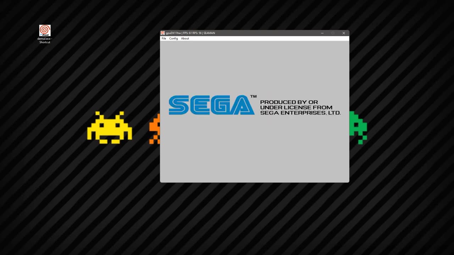454x255 pixels.
Task: Click the gpuDX11hw FPS title bar text
Action: [x=190, y=33]
